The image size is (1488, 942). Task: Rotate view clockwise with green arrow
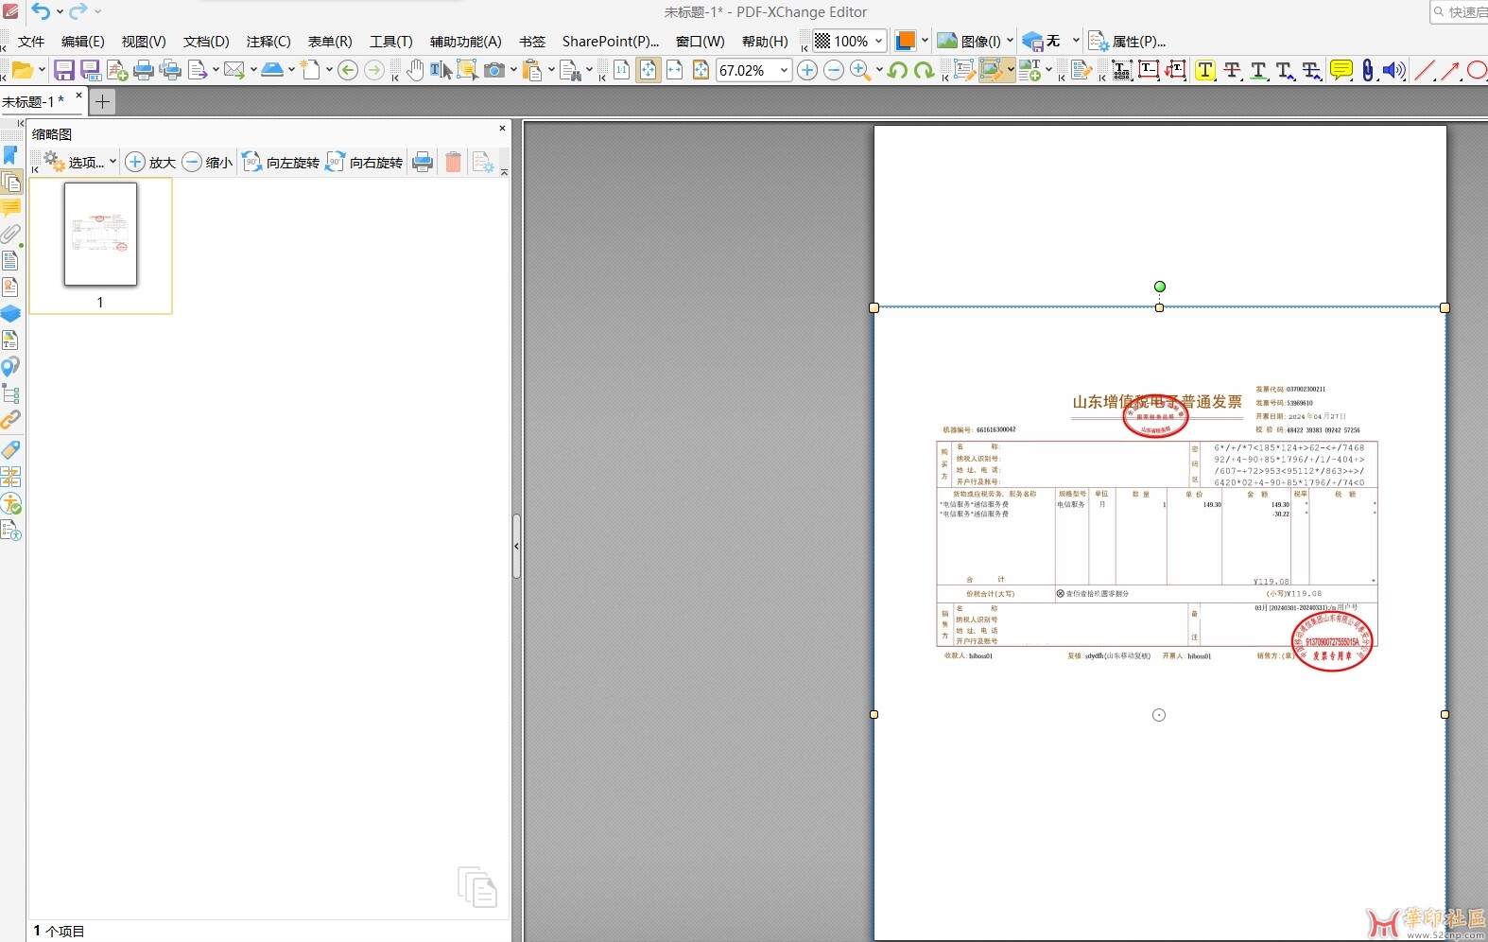pyautogui.click(x=924, y=70)
